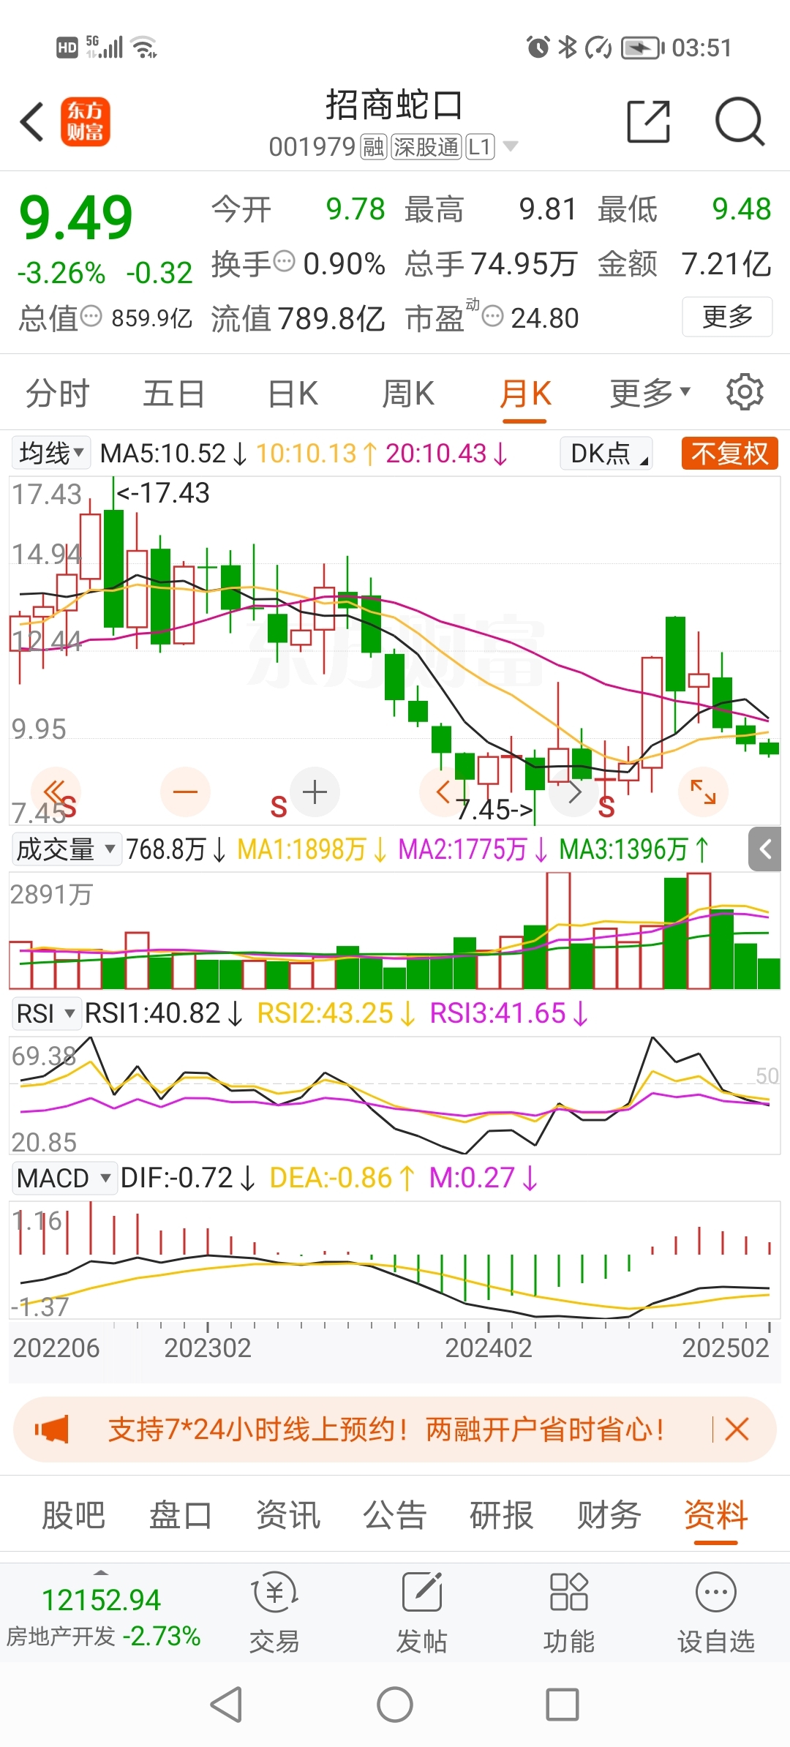Image resolution: width=790 pixels, height=1747 pixels.
Task: Open 研报 tab
Action: click(x=502, y=1514)
